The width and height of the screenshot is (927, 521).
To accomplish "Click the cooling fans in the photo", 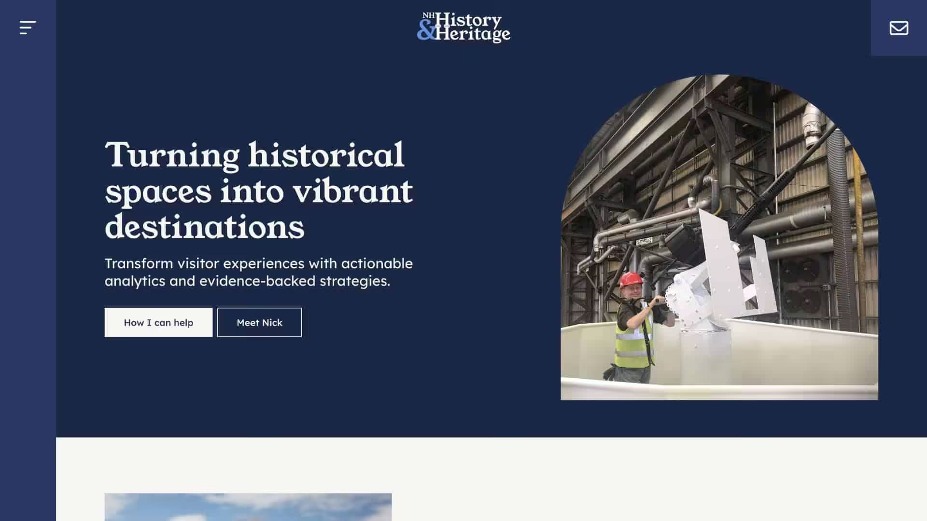I will click(x=801, y=285).
